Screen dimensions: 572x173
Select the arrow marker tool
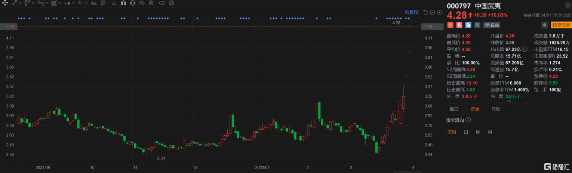[x=80, y=3]
